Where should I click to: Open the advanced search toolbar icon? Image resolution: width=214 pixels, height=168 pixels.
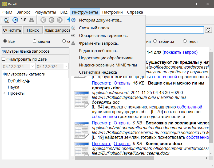coord(7,20)
